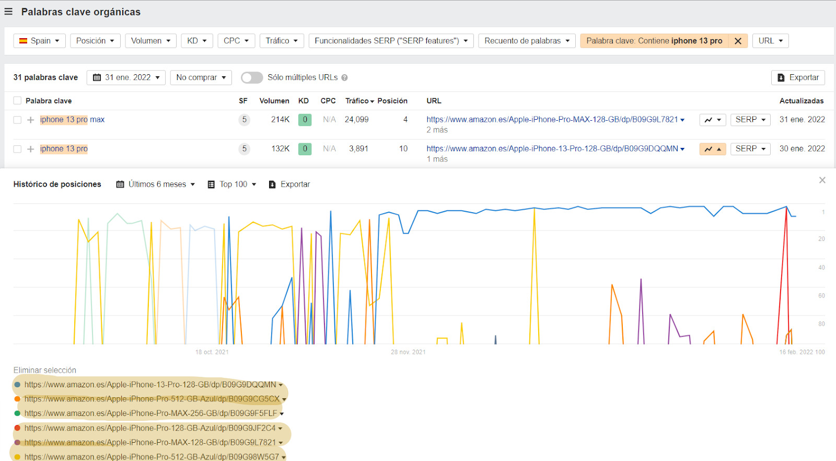
Task: Click Eliminar selección link
Action: point(45,370)
